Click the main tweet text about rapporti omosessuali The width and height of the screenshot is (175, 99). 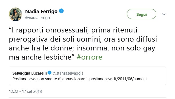click(83, 44)
